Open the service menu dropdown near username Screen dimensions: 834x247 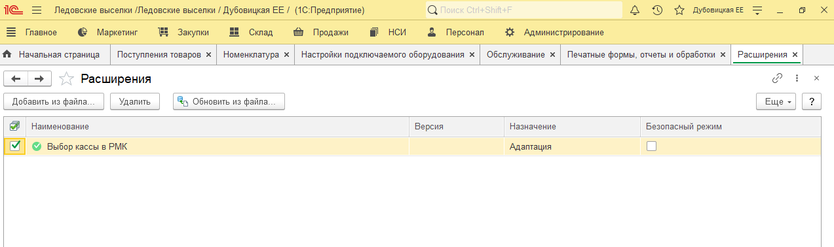[758, 10]
